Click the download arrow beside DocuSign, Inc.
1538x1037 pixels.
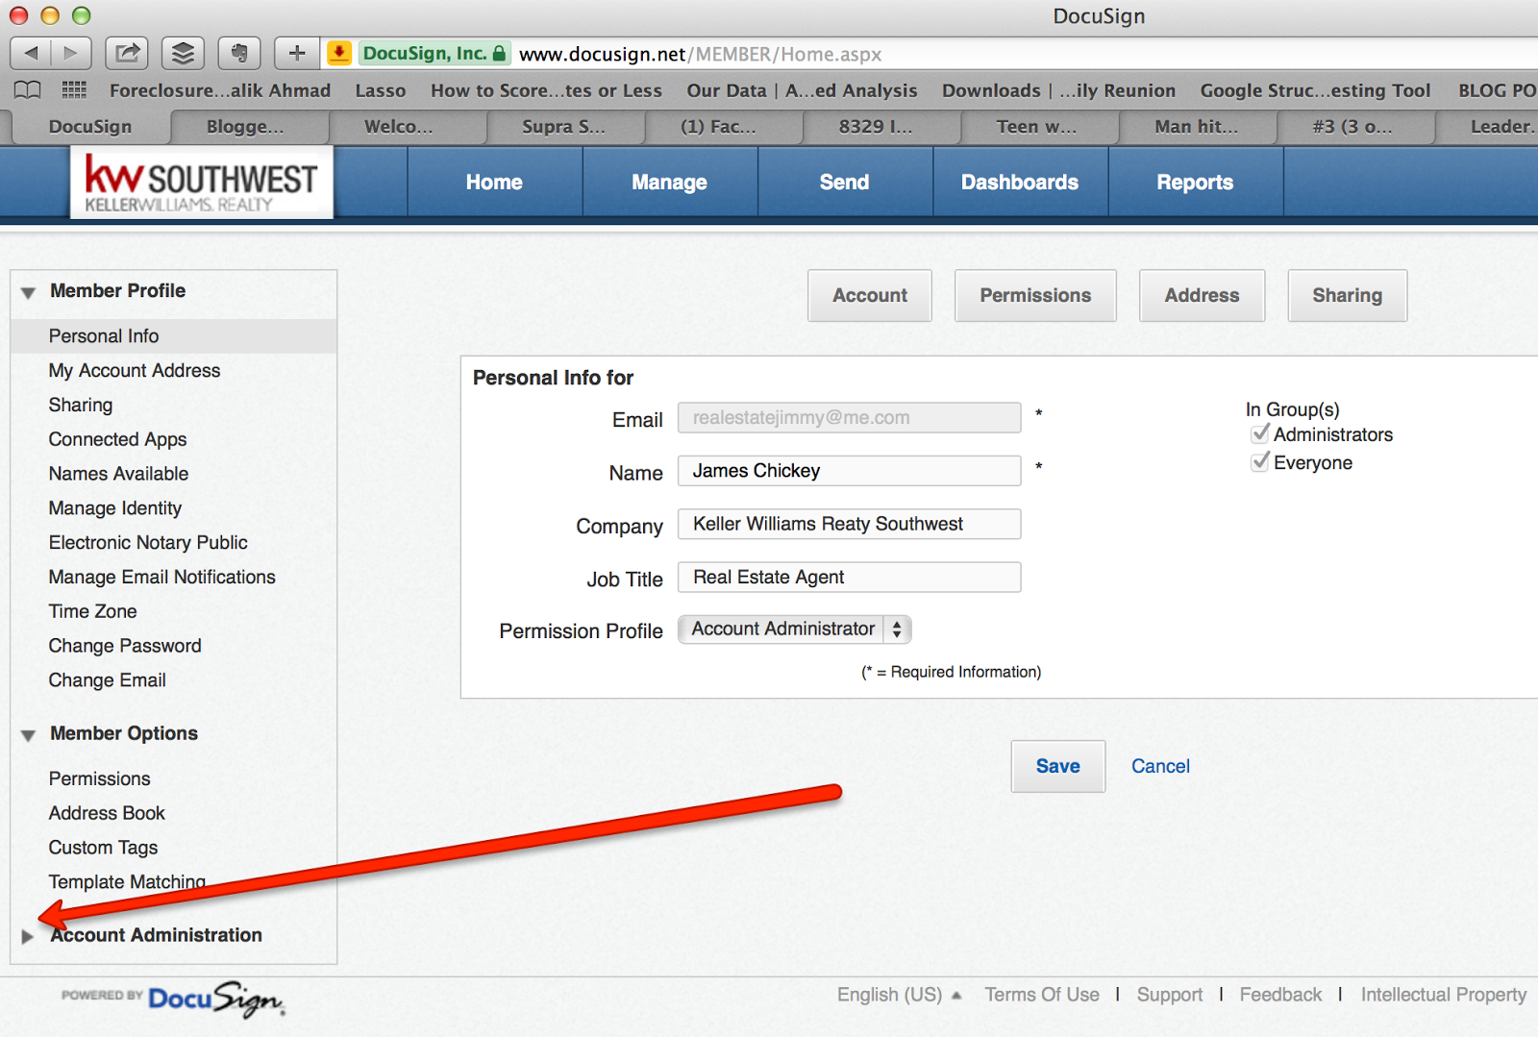[x=338, y=53]
